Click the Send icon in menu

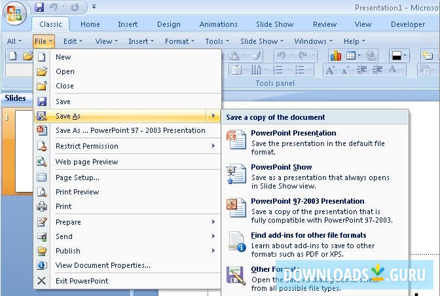[41, 236]
